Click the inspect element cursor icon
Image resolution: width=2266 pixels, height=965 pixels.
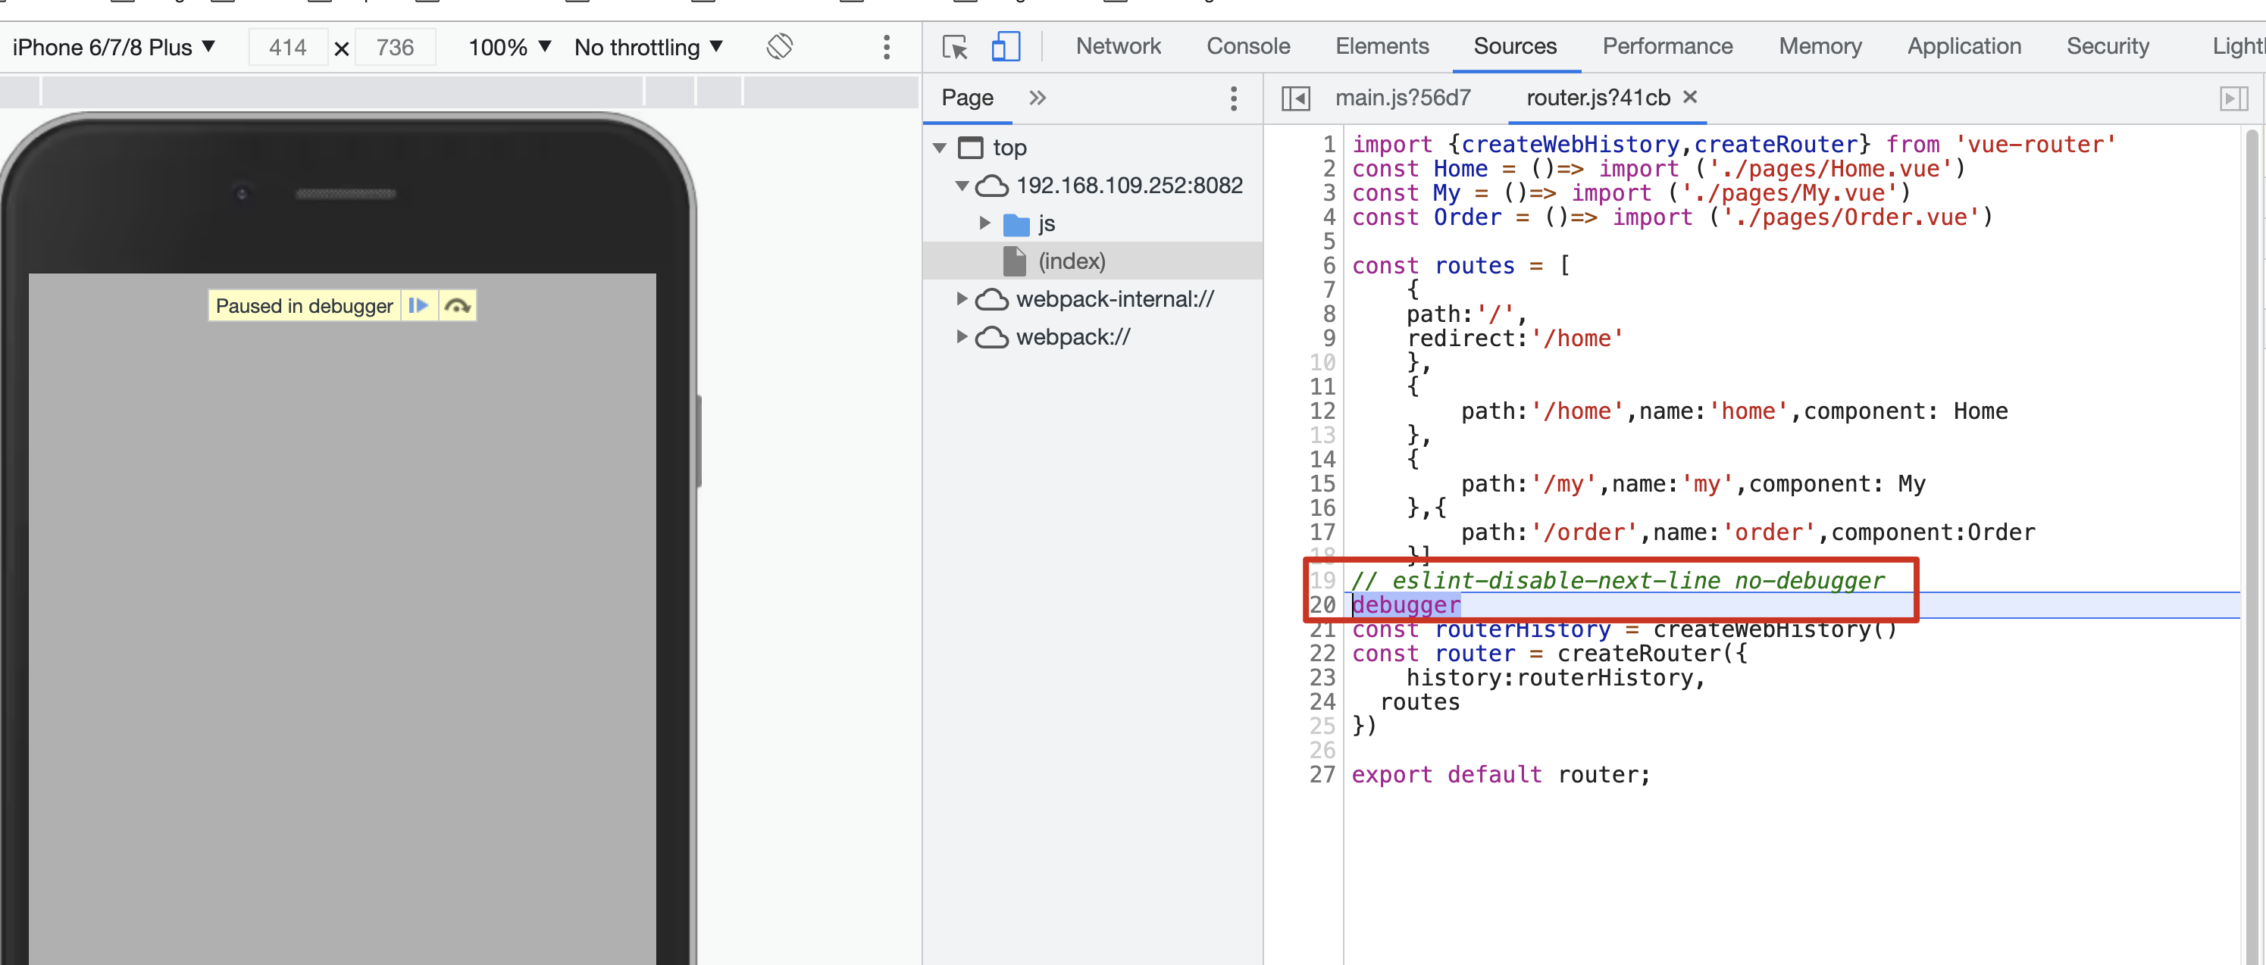(x=954, y=46)
